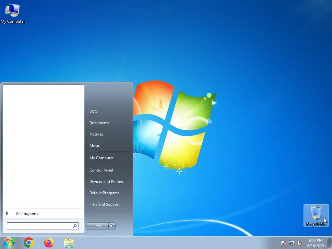
Task: Open the Windows Start orb
Action: point(9,243)
